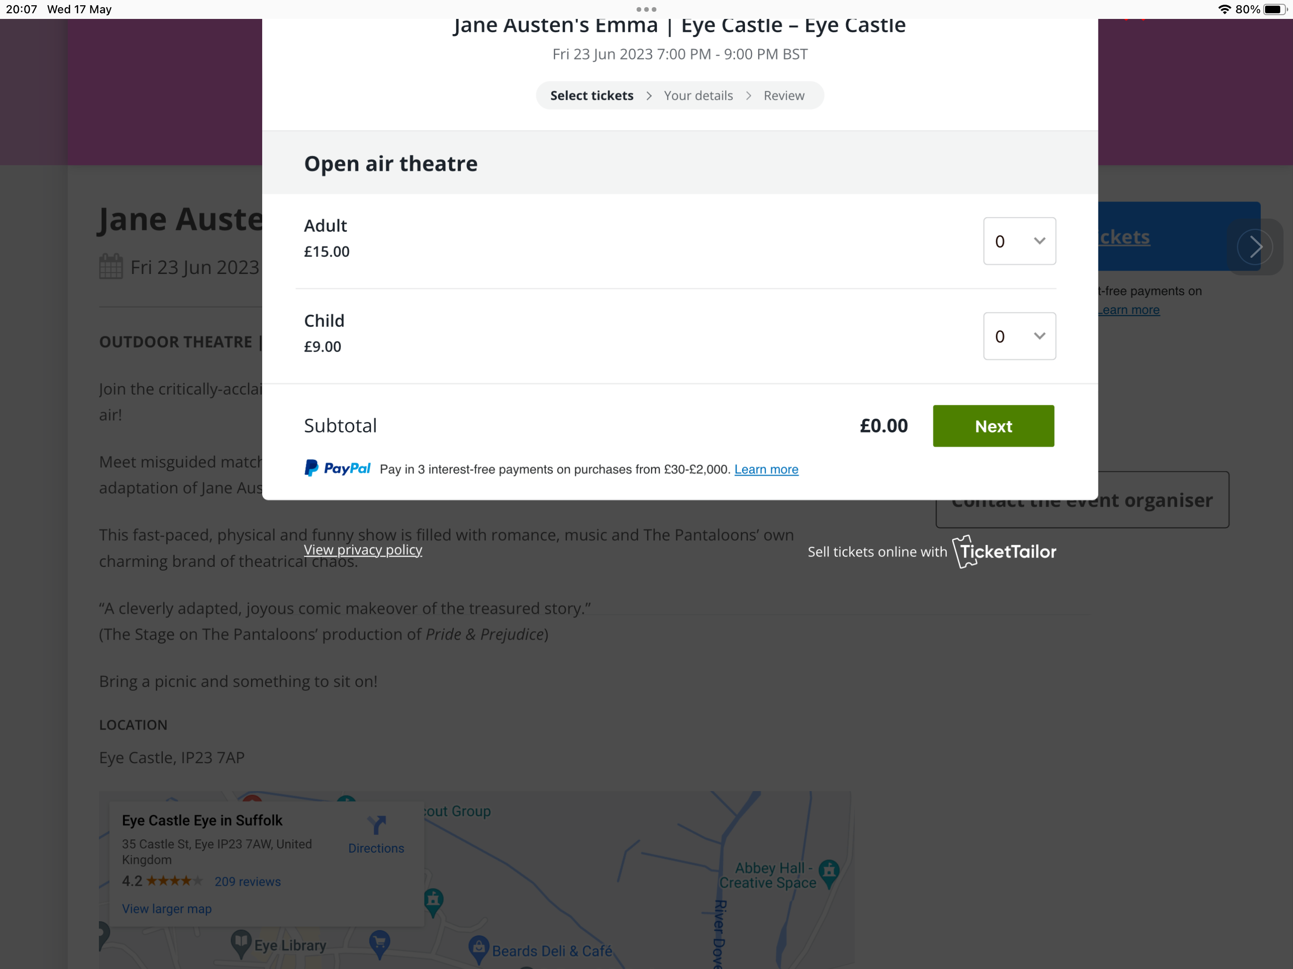Go to the Review step
Viewport: 1293px width, 969px height.
[783, 95]
